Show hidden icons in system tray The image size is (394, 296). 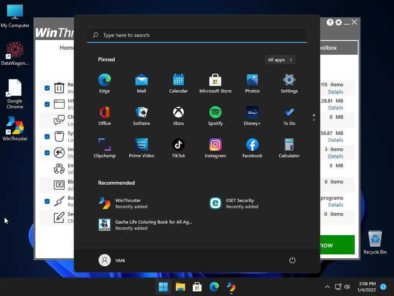coord(327,287)
